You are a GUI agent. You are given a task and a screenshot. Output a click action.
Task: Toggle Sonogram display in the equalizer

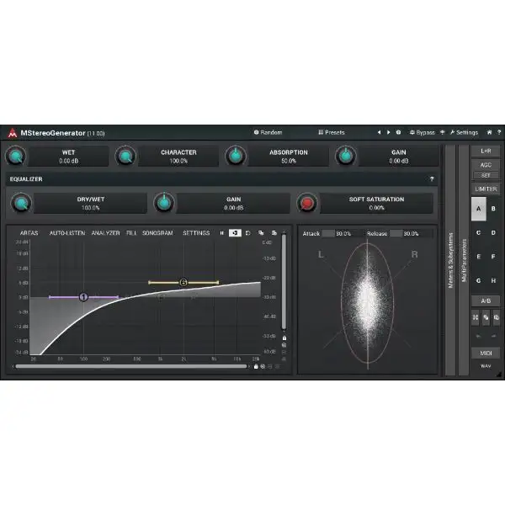[157, 232]
